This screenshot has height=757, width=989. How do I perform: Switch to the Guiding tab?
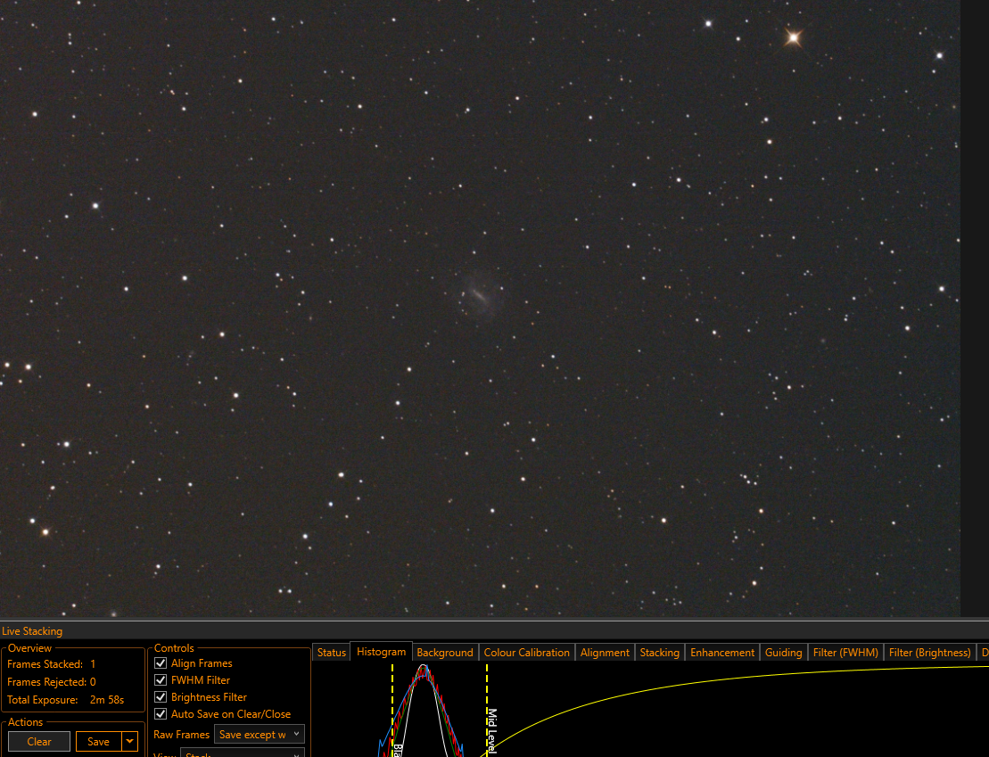tap(783, 653)
